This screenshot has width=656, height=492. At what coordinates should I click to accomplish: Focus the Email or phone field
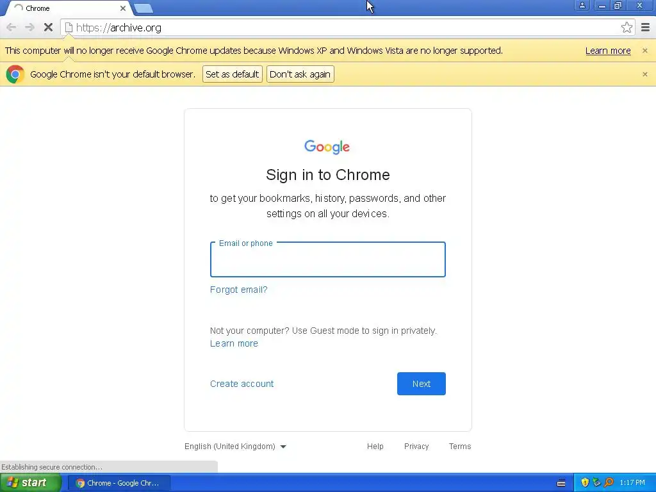click(x=327, y=259)
